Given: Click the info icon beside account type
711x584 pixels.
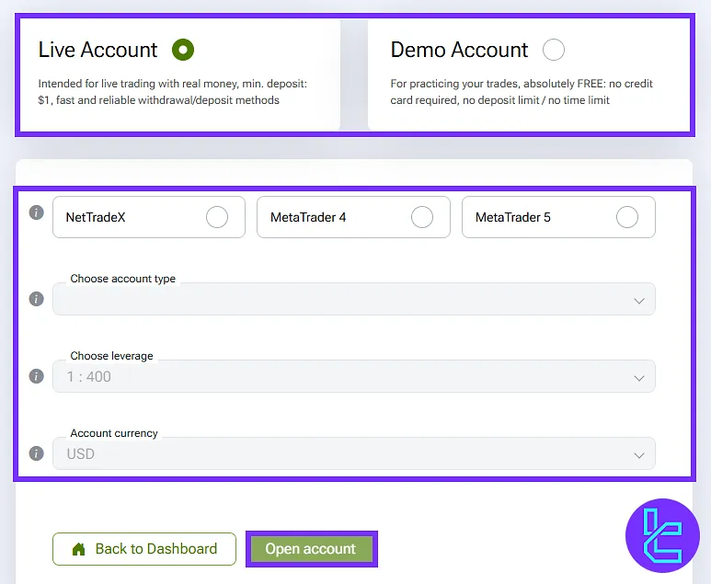Looking at the screenshot, I should (36, 299).
